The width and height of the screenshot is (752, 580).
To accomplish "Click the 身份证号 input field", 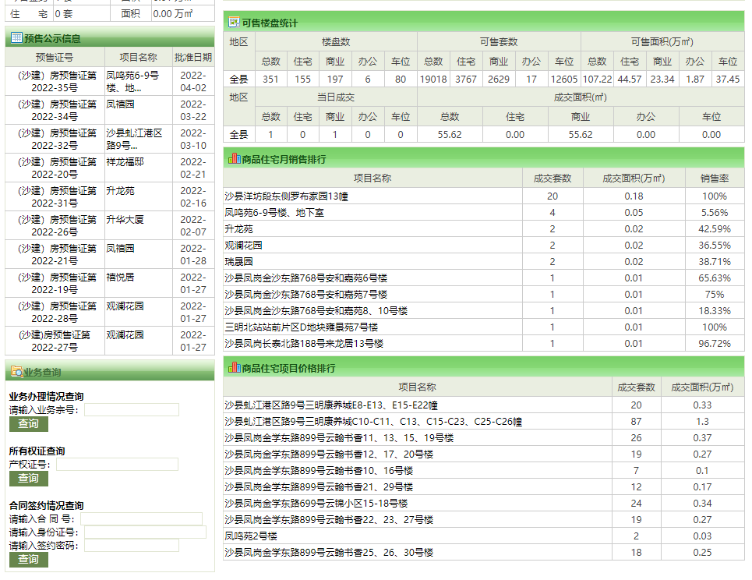I will pyautogui.click(x=145, y=532).
